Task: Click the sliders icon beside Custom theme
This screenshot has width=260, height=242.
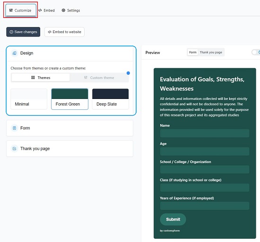Action: point(86,78)
